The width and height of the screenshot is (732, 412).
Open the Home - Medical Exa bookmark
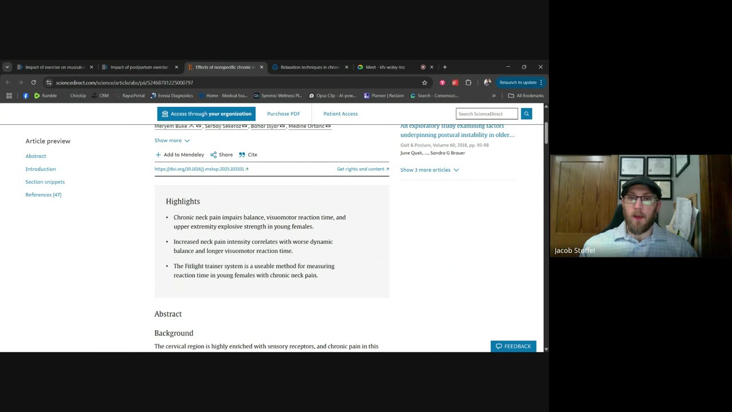pyautogui.click(x=222, y=96)
